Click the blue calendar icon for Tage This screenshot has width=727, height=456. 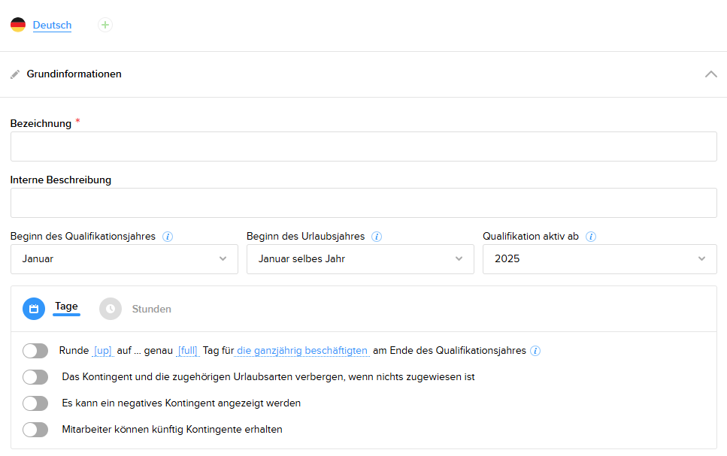pos(34,309)
